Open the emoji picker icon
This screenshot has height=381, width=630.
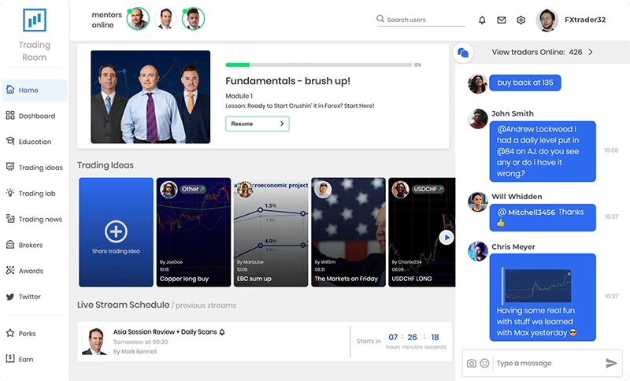[x=484, y=363]
